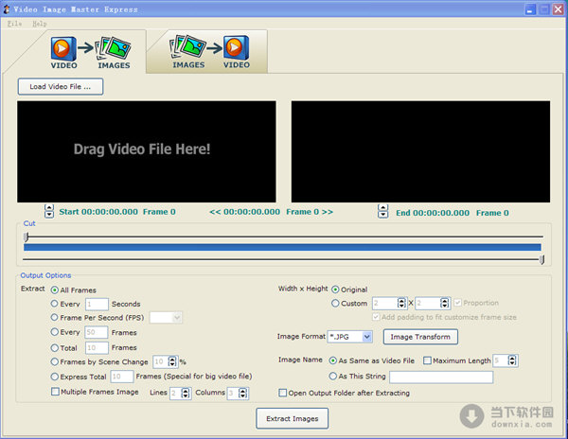Click the End time stepper icon
568x439 pixels.
pos(384,212)
